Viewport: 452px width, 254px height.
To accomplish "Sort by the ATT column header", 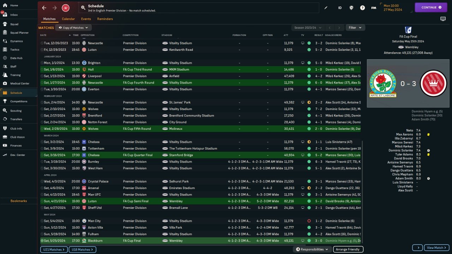I will coord(286,35).
